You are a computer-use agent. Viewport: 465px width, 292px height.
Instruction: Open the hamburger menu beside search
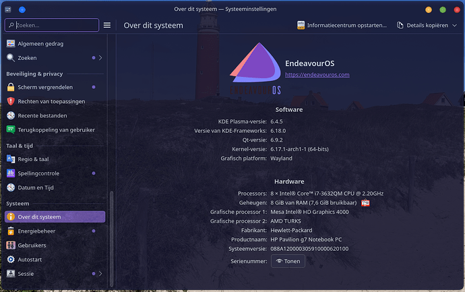[x=106, y=25]
